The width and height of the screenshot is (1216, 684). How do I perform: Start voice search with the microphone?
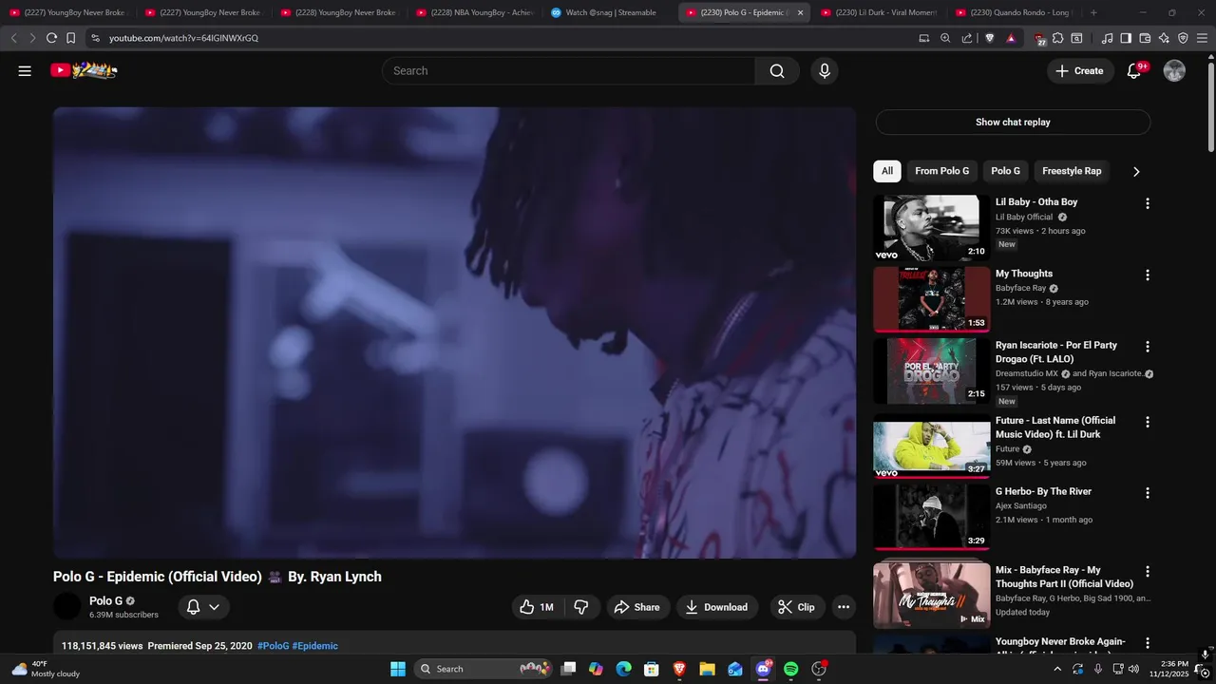click(x=824, y=71)
